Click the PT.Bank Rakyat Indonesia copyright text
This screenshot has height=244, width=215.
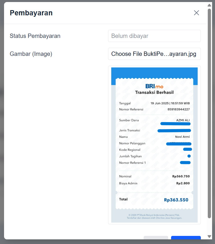click(x=154, y=215)
